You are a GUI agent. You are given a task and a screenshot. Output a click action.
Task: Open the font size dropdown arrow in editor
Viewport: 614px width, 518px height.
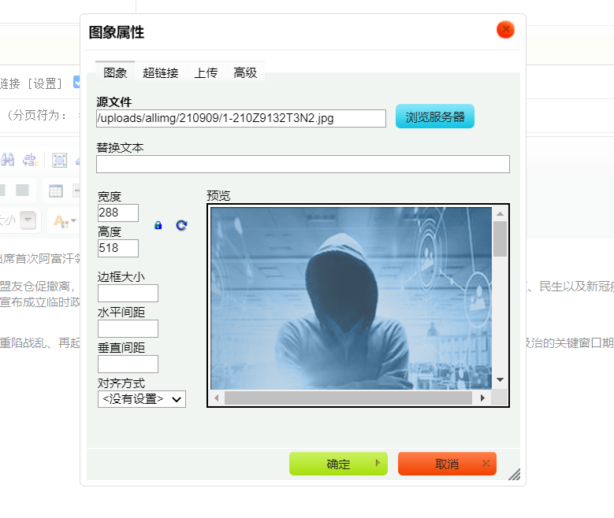(28, 220)
